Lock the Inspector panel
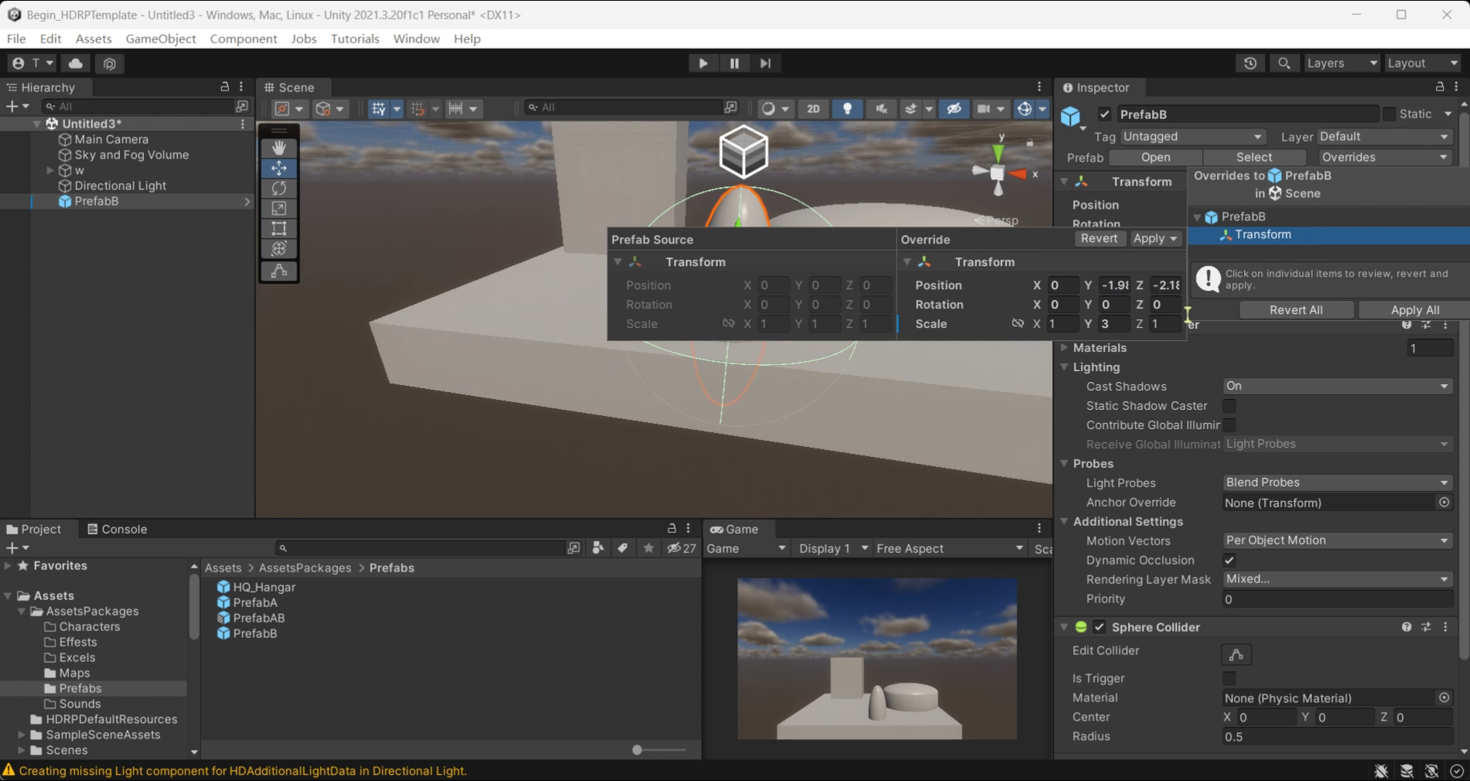 click(x=1440, y=87)
